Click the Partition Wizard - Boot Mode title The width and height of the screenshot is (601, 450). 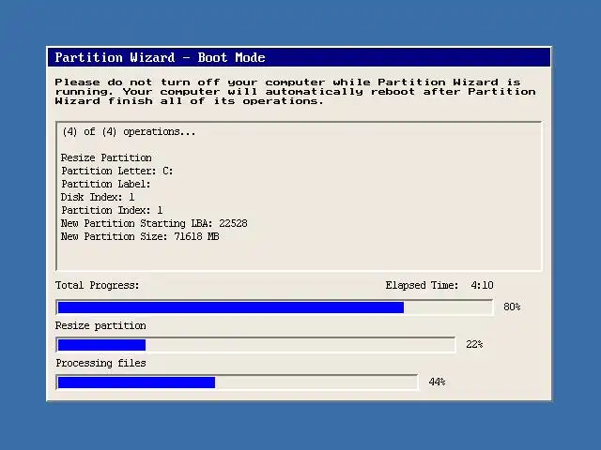pyautogui.click(x=160, y=57)
